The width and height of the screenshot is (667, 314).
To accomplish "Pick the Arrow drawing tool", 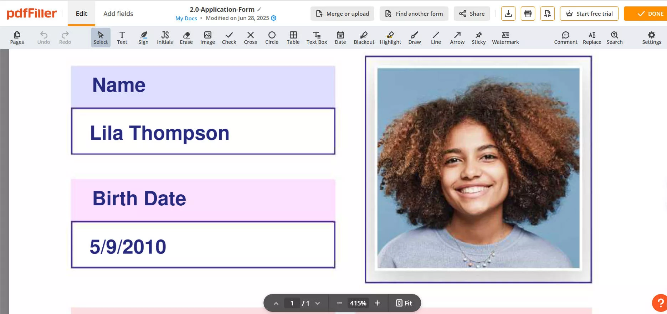I will (457, 37).
